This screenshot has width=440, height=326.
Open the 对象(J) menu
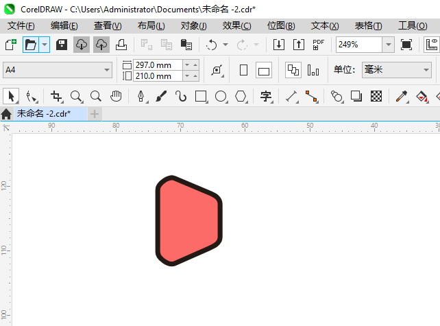(x=194, y=26)
